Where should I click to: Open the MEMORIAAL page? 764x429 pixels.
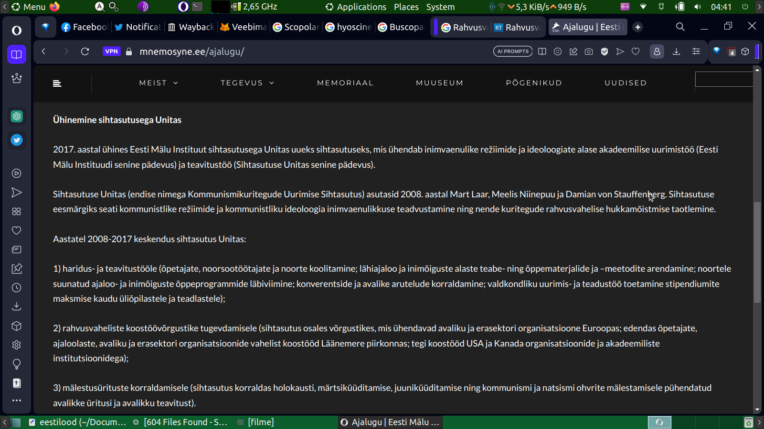(345, 83)
